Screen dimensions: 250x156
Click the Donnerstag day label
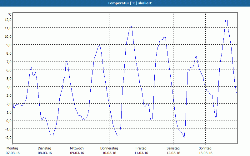109,148
